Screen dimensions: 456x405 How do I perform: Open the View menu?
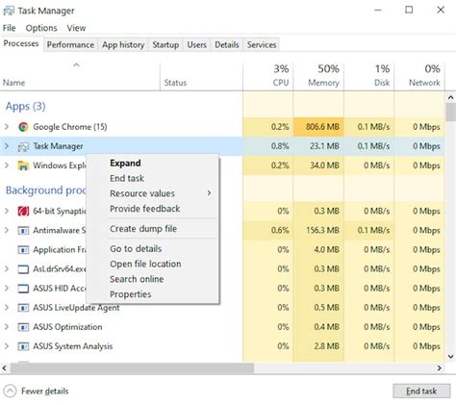click(x=76, y=28)
